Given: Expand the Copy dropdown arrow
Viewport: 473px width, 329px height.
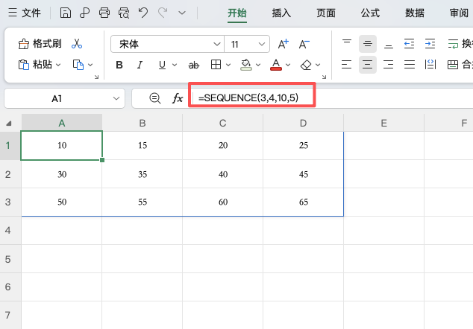Looking at the screenshot, I should (90, 65).
